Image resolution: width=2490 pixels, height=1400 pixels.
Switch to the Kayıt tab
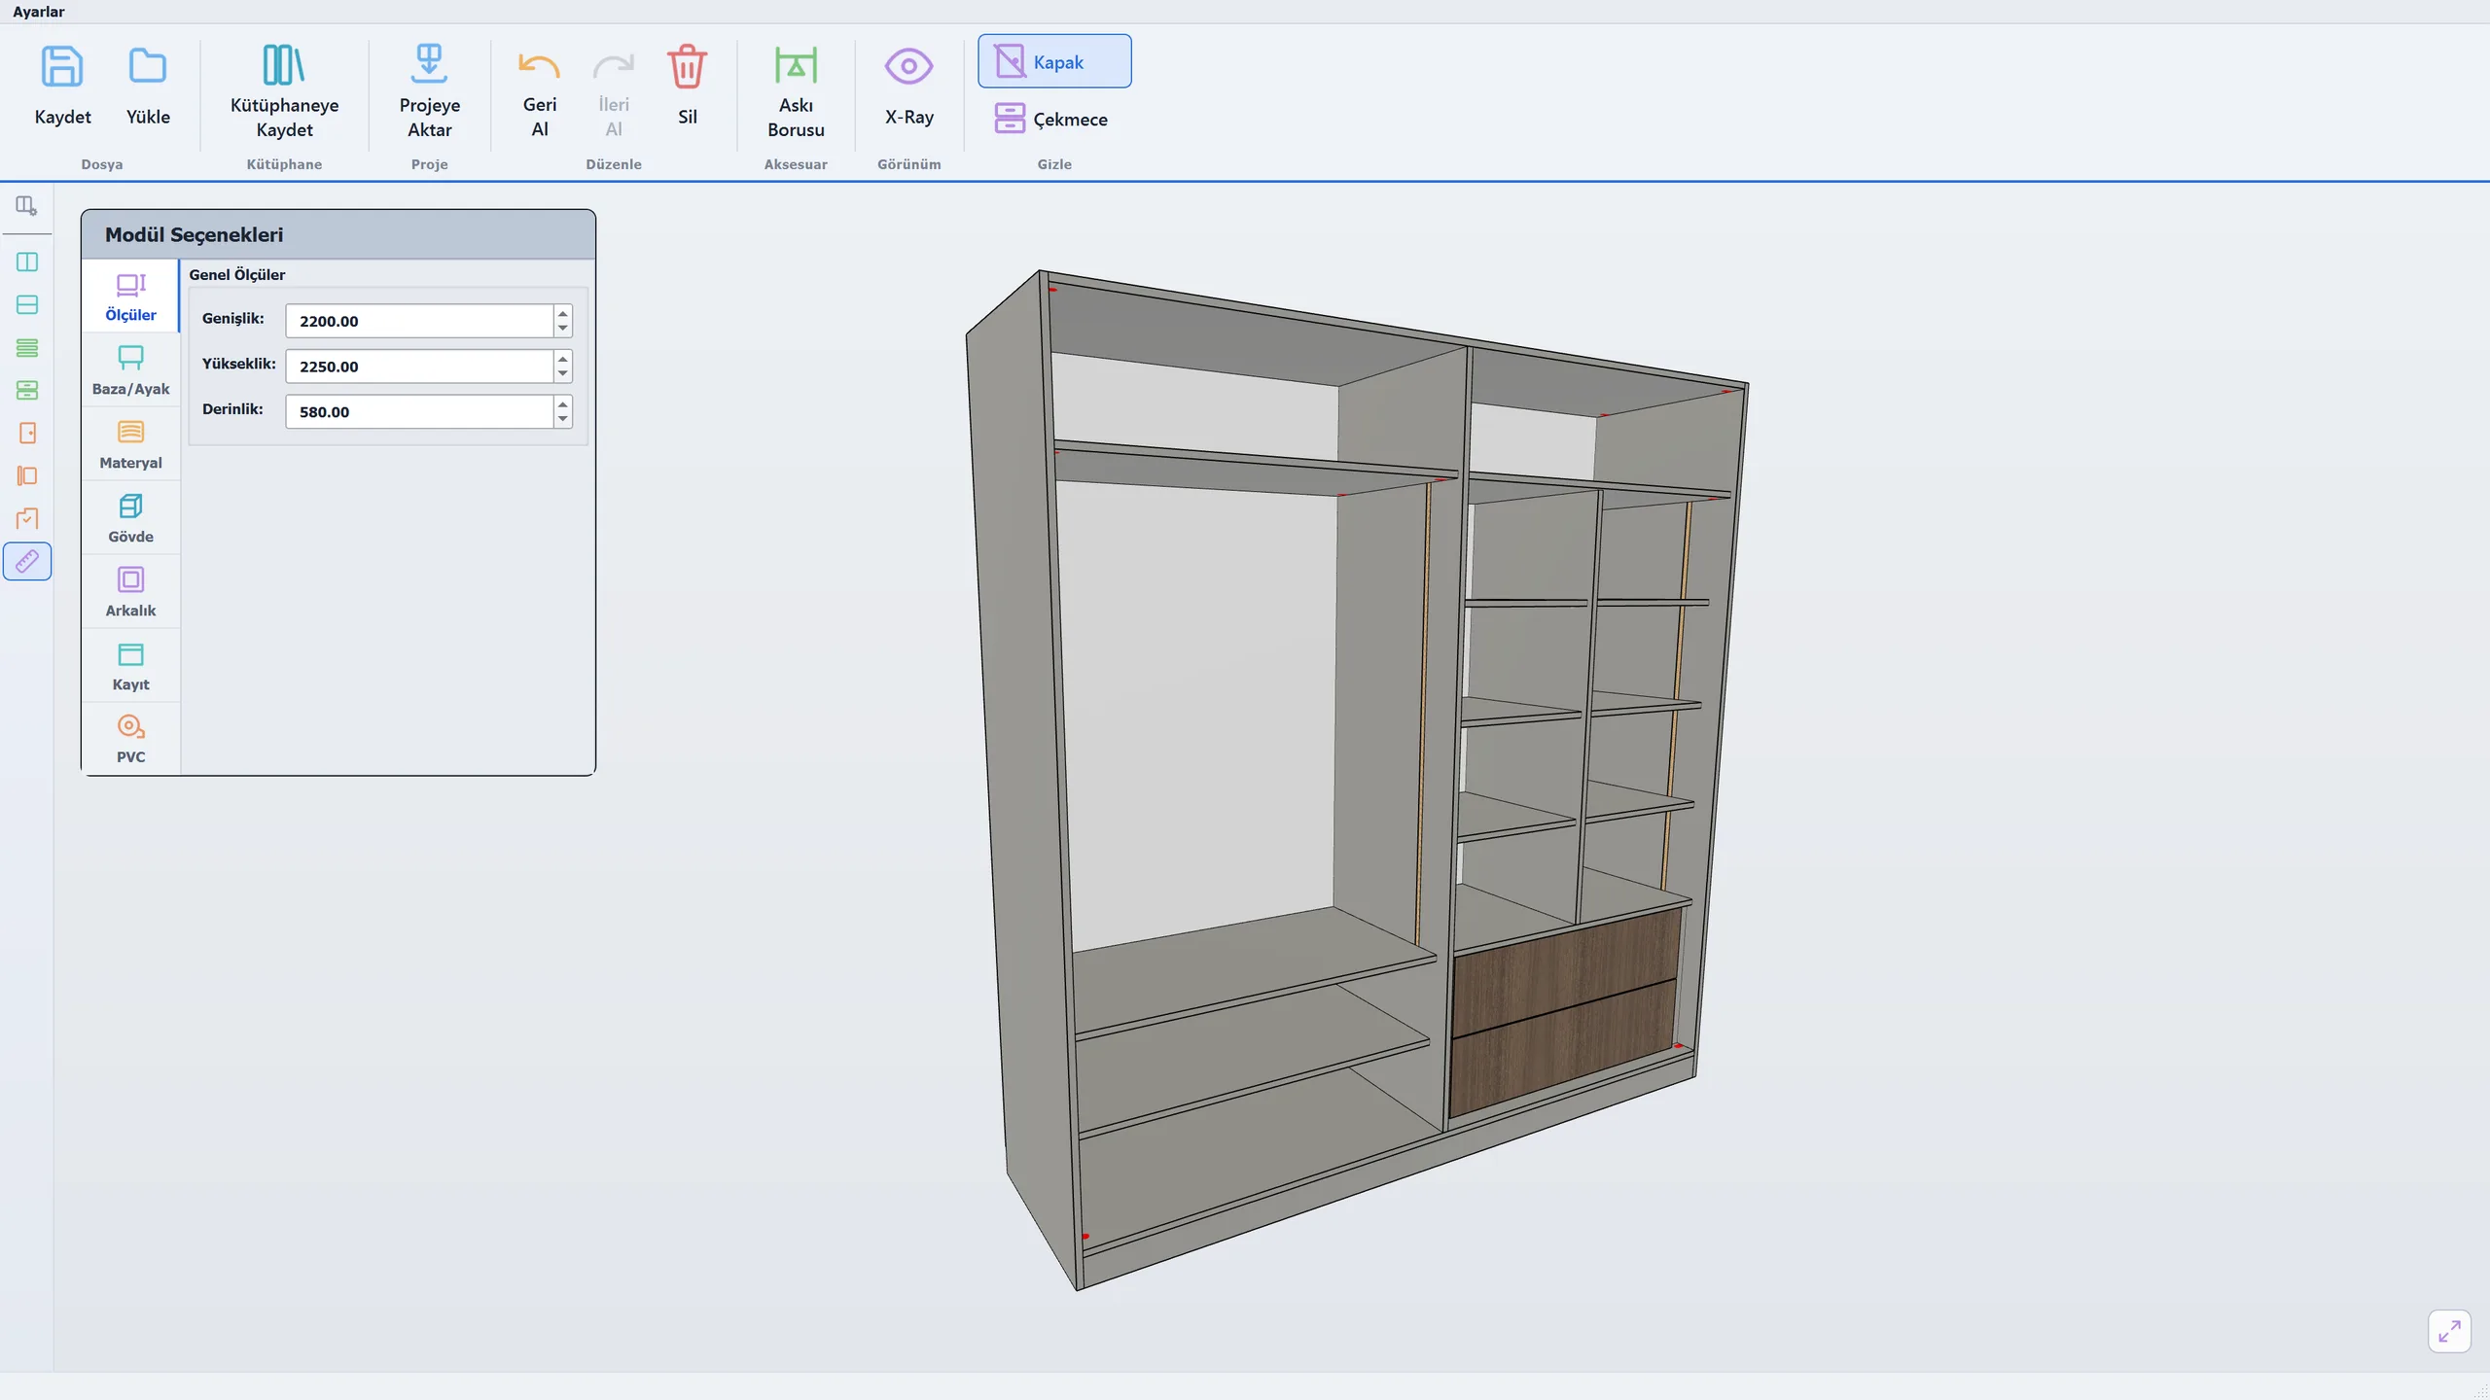tap(130, 666)
